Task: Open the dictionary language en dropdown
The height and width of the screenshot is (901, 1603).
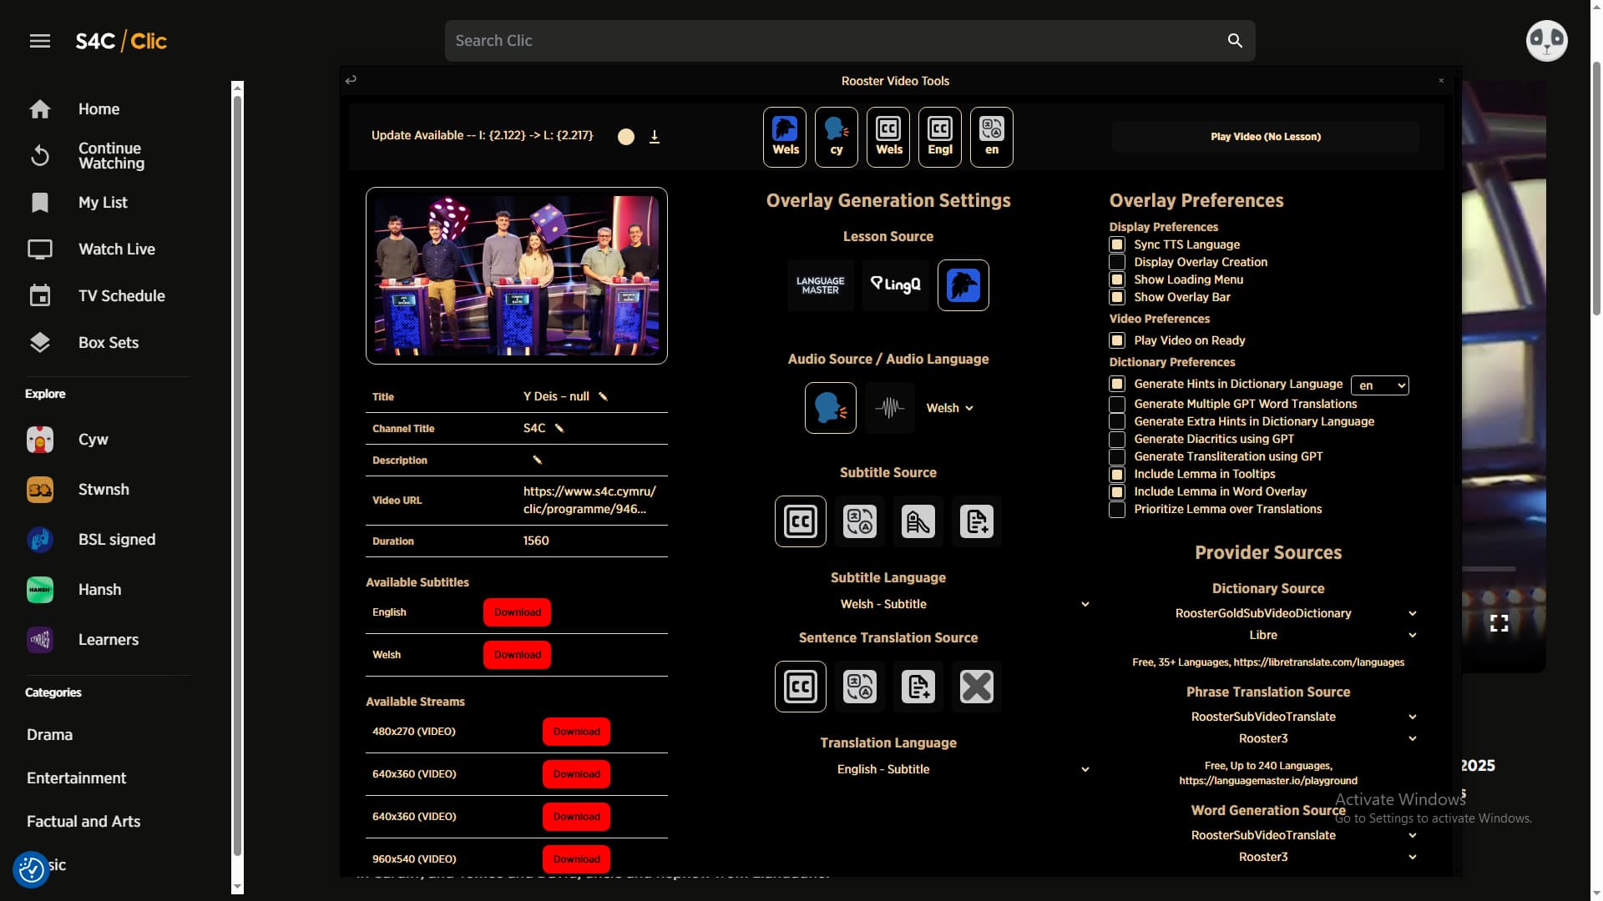Action: [1379, 385]
